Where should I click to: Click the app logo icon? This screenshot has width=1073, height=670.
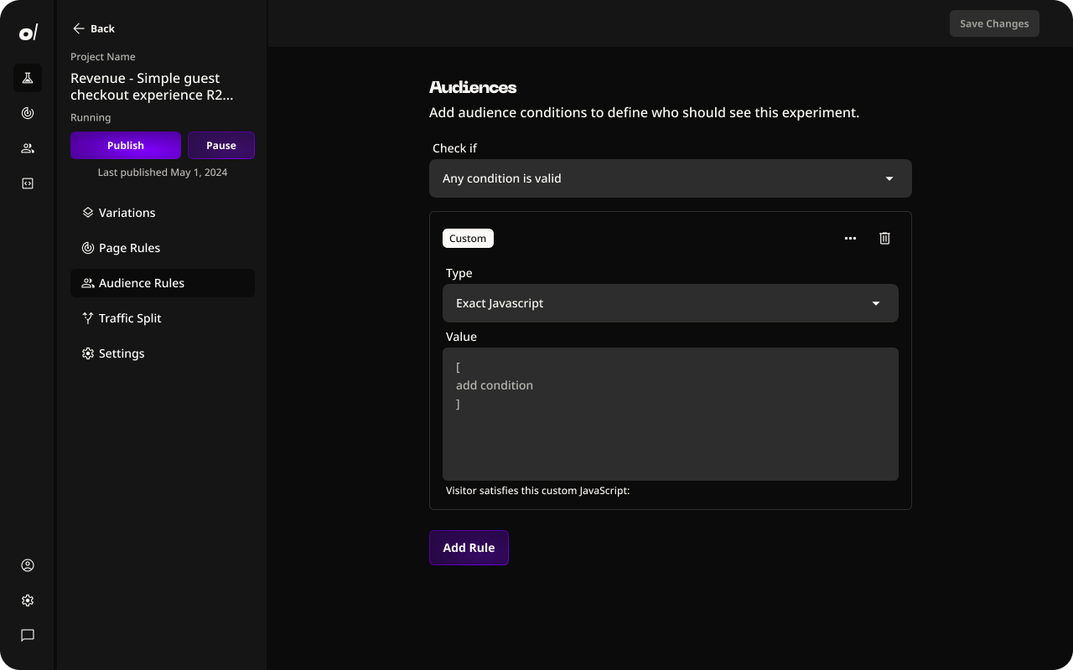pos(28,33)
